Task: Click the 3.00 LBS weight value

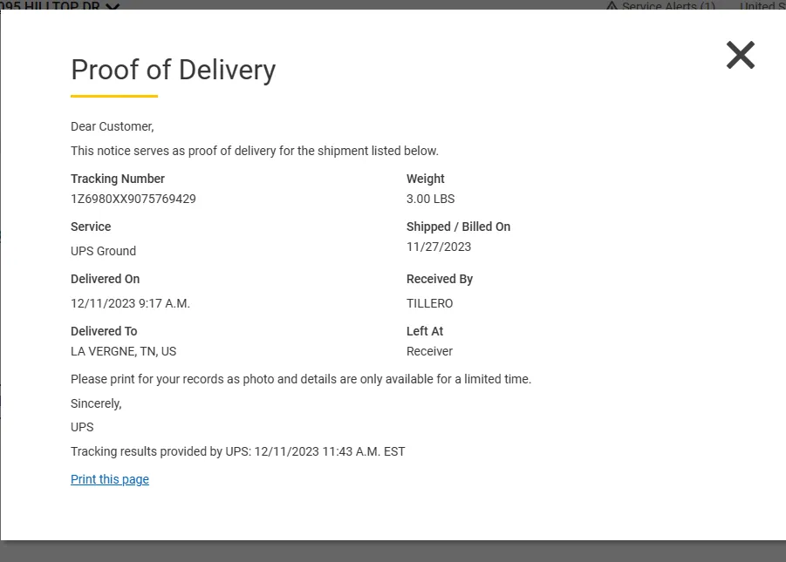Action: coord(430,199)
